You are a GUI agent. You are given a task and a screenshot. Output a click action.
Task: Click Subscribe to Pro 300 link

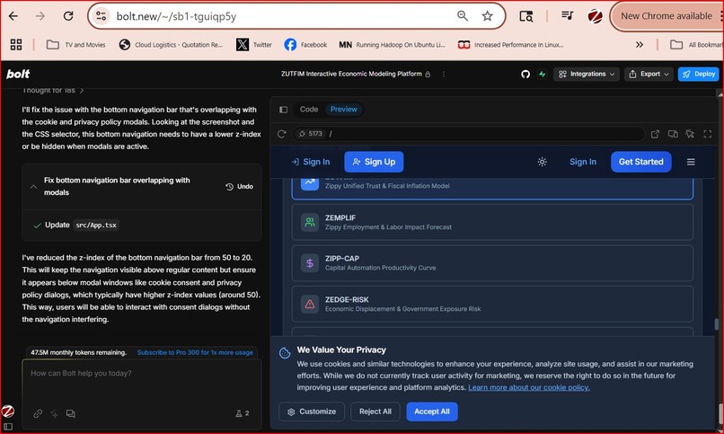pos(195,352)
